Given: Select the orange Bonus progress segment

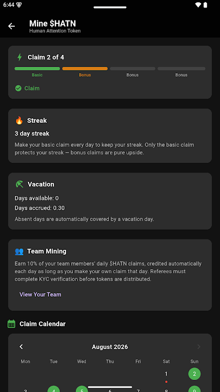Looking at the screenshot, I should [x=85, y=69].
